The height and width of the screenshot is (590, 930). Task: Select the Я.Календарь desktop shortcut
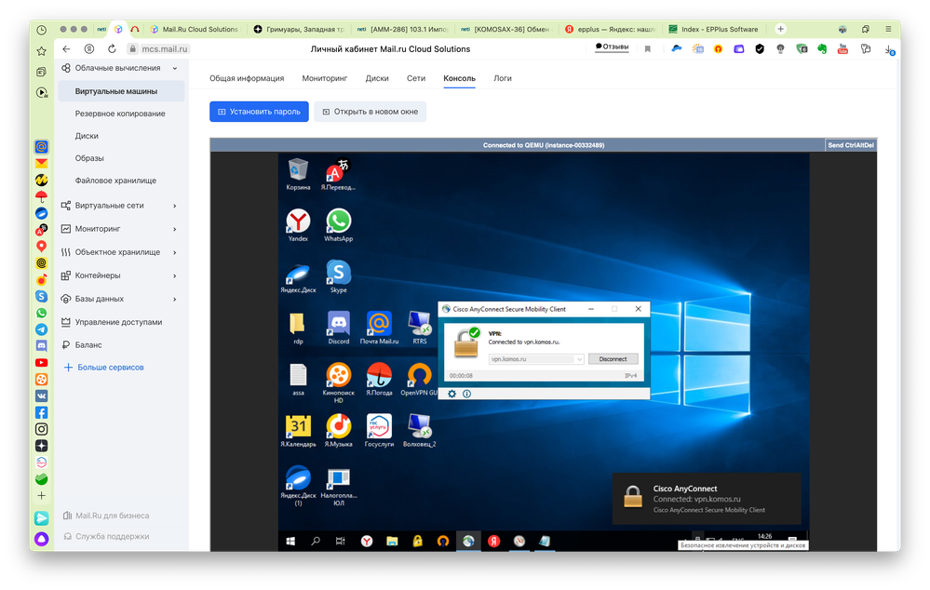coord(298,431)
